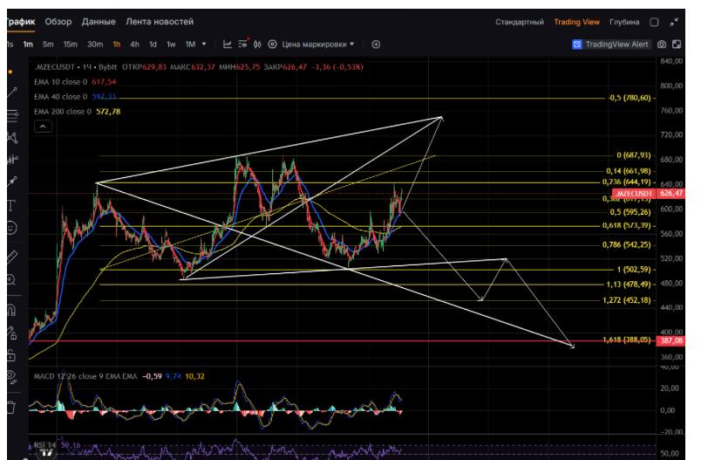Click the RSI 14 indicator label
The image size is (708, 460).
[x=44, y=445]
